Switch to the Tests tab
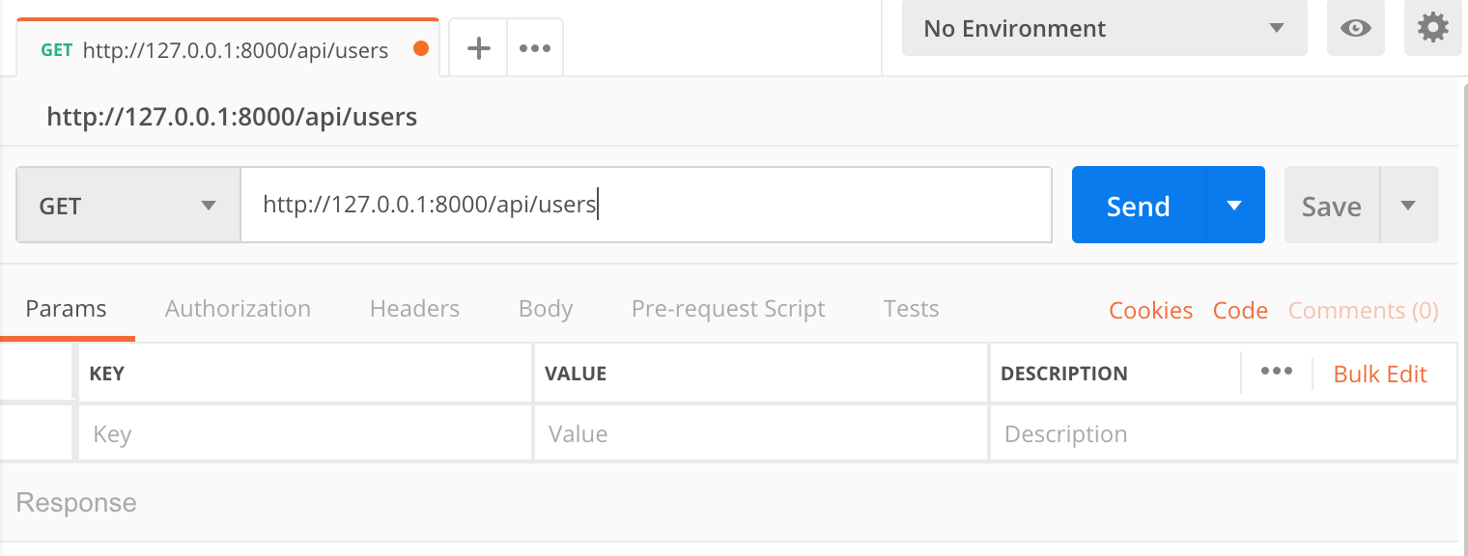 pyautogui.click(x=910, y=308)
